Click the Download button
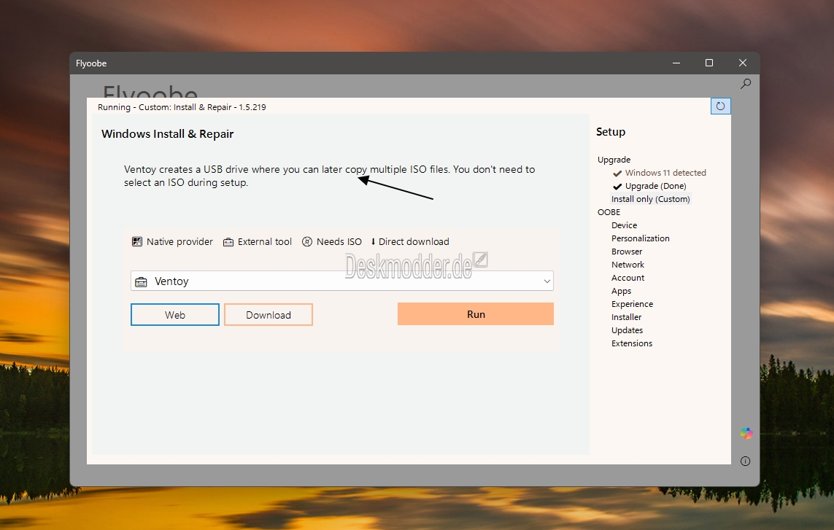 (269, 315)
